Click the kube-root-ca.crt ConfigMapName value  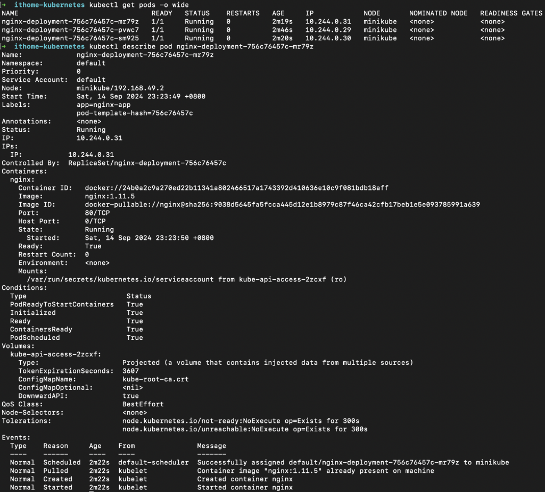(155, 379)
